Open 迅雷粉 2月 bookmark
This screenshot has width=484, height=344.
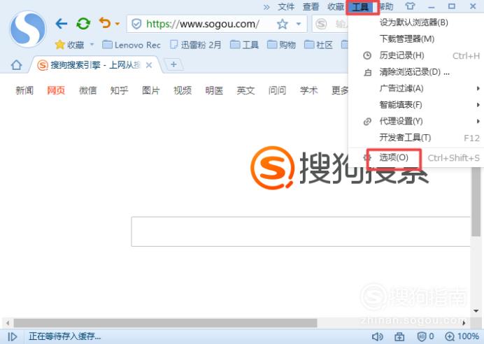(x=196, y=45)
